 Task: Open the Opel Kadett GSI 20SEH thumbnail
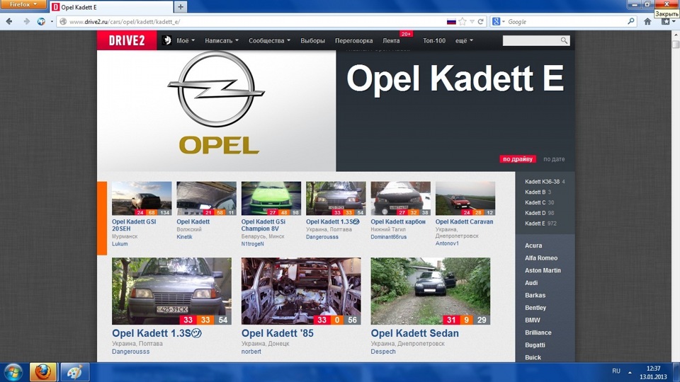tap(142, 198)
